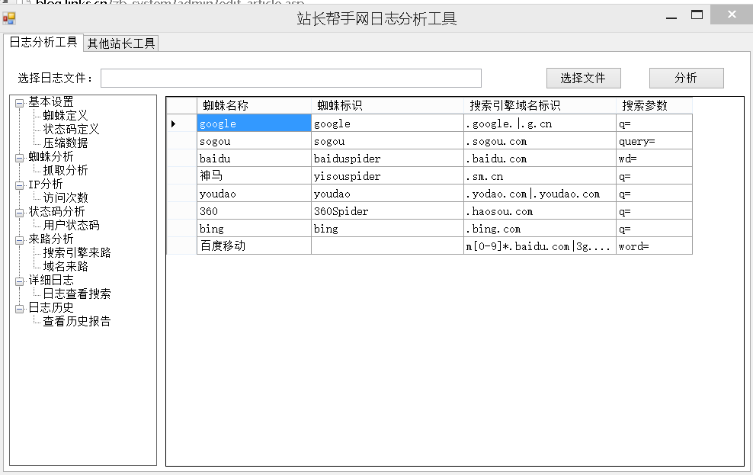Screen dimensions: 753x475
Task: Click the .google.|.g.cn domain cell
Action: click(540, 124)
